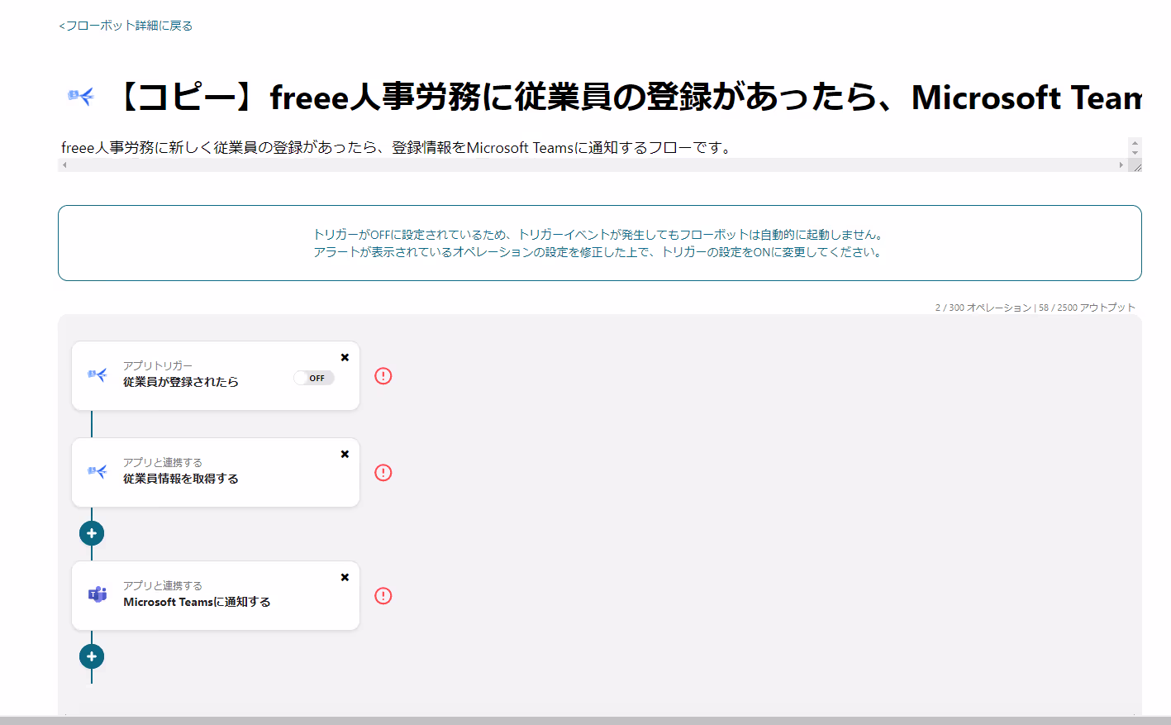Add a step after 従業員情報を取得する
1171x725 pixels.
point(92,533)
